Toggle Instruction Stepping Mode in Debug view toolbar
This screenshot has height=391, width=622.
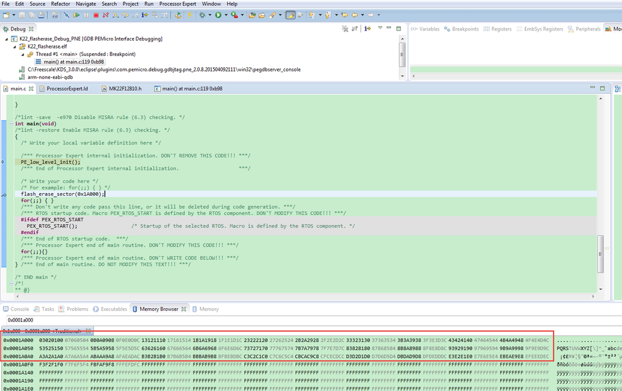click(x=368, y=29)
